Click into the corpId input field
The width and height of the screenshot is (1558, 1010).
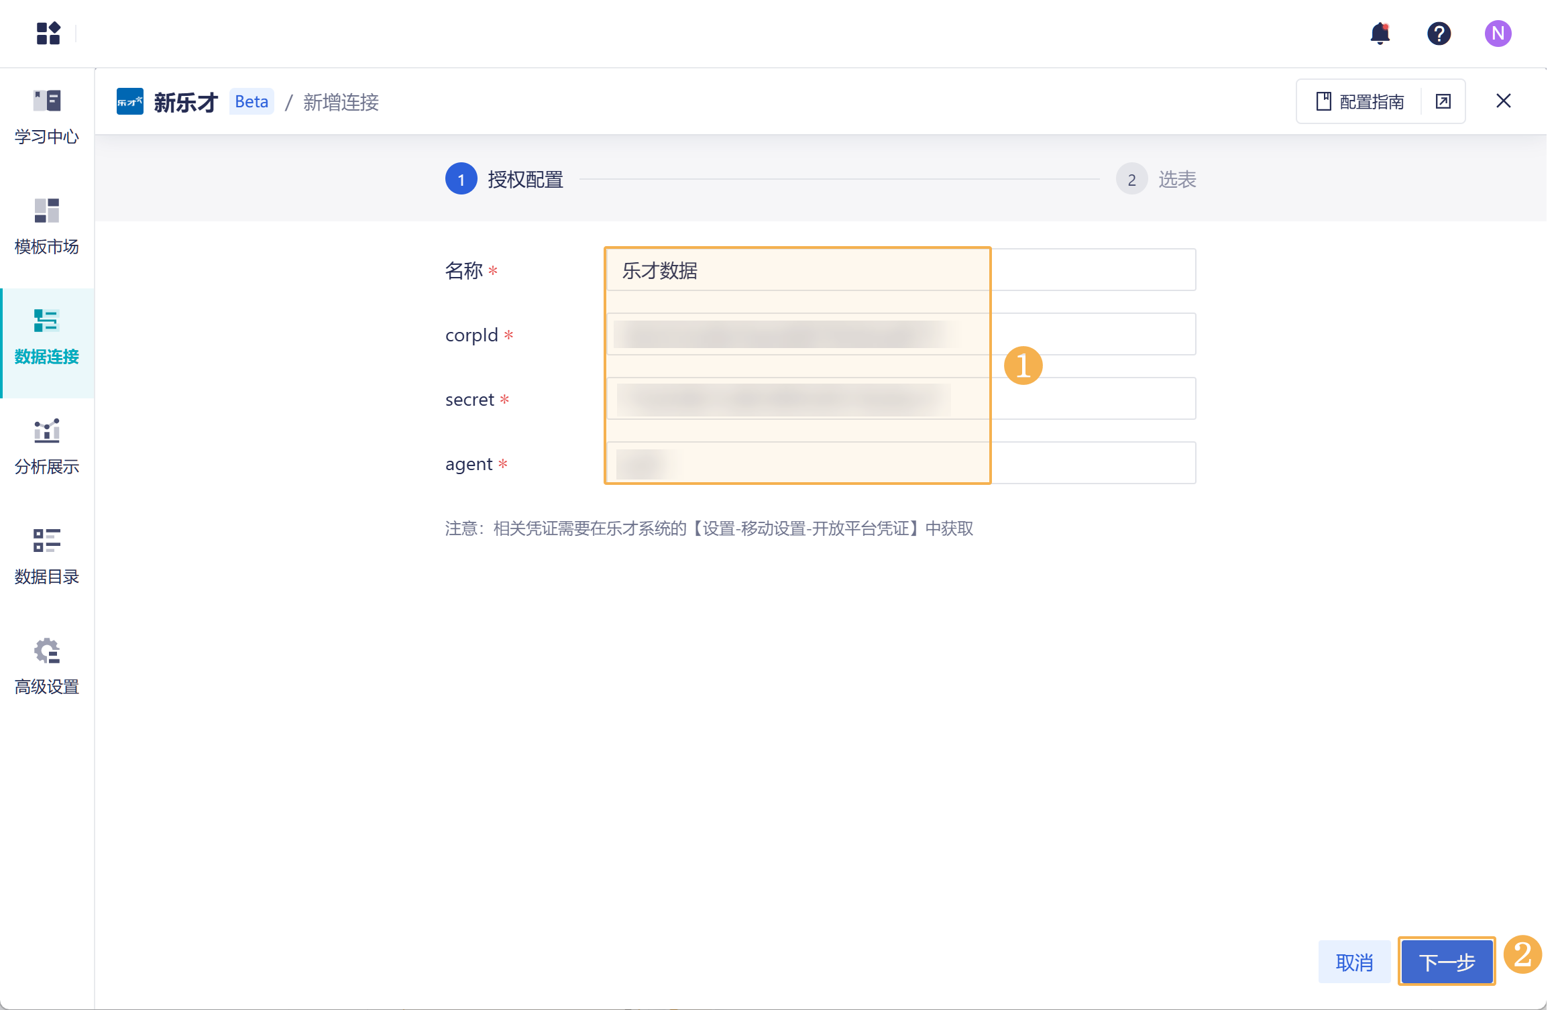[900, 334]
